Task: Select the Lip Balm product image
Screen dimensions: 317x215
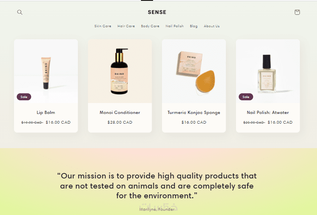Action: [x=46, y=71]
